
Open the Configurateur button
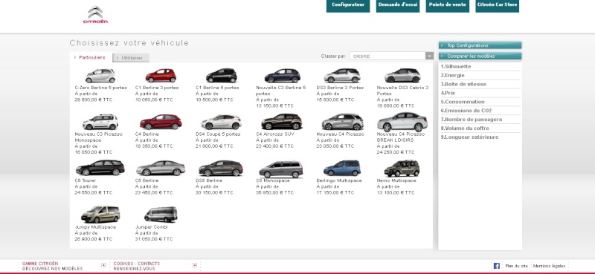point(348,5)
